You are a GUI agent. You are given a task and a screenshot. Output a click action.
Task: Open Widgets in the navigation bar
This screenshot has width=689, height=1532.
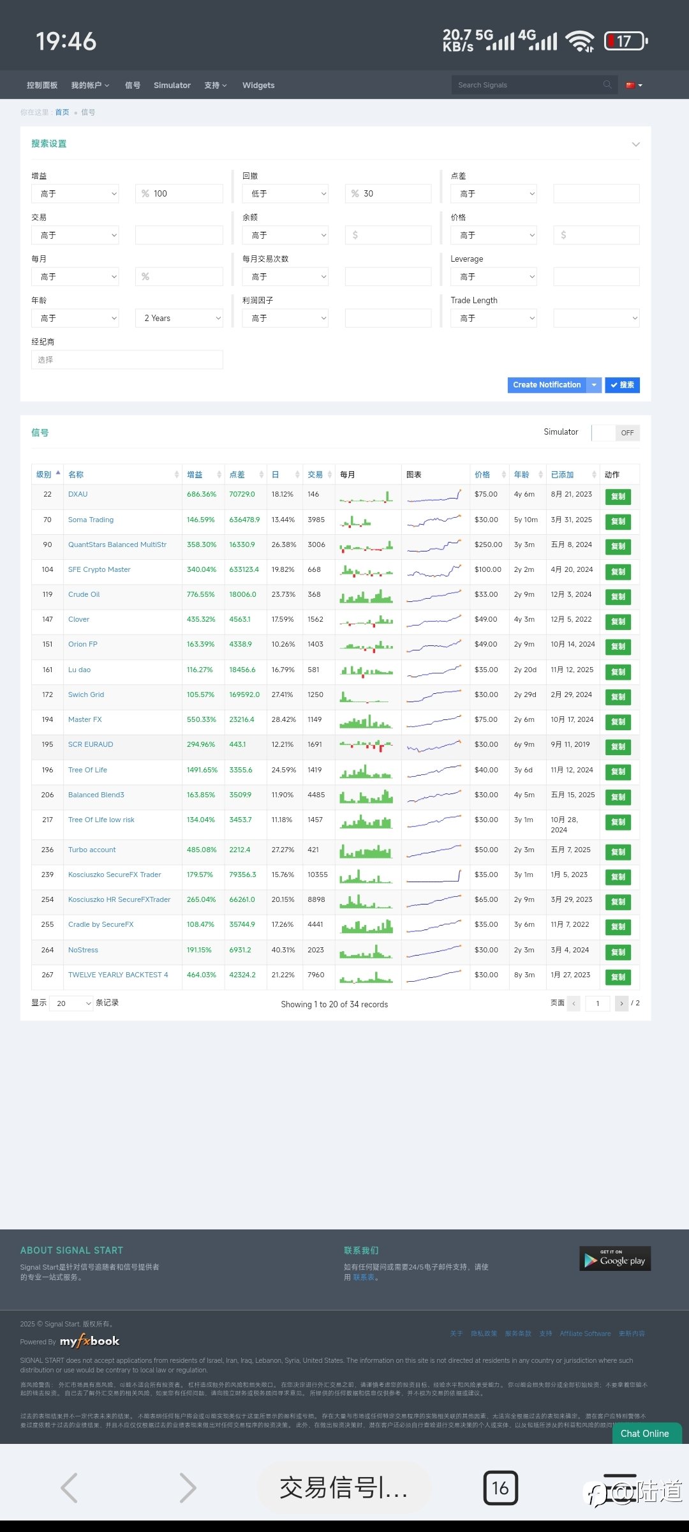[258, 85]
